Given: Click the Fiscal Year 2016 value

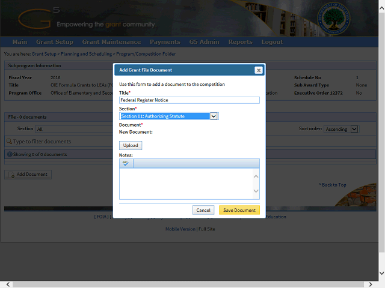Looking at the screenshot, I should [55, 77].
